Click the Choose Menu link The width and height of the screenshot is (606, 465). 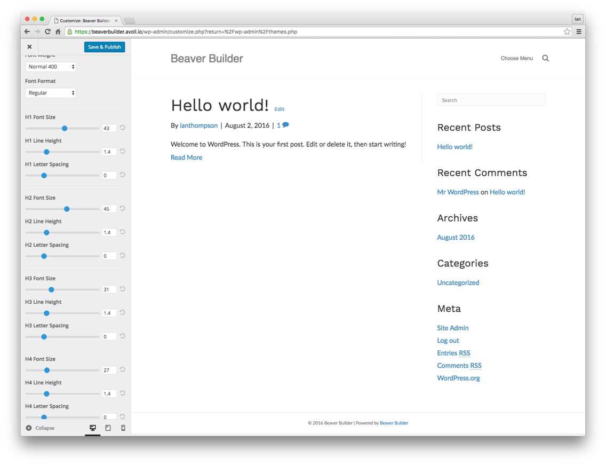click(517, 58)
